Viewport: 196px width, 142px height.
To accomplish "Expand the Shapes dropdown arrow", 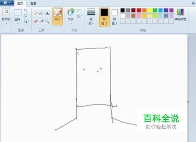I will [x=71, y=23].
